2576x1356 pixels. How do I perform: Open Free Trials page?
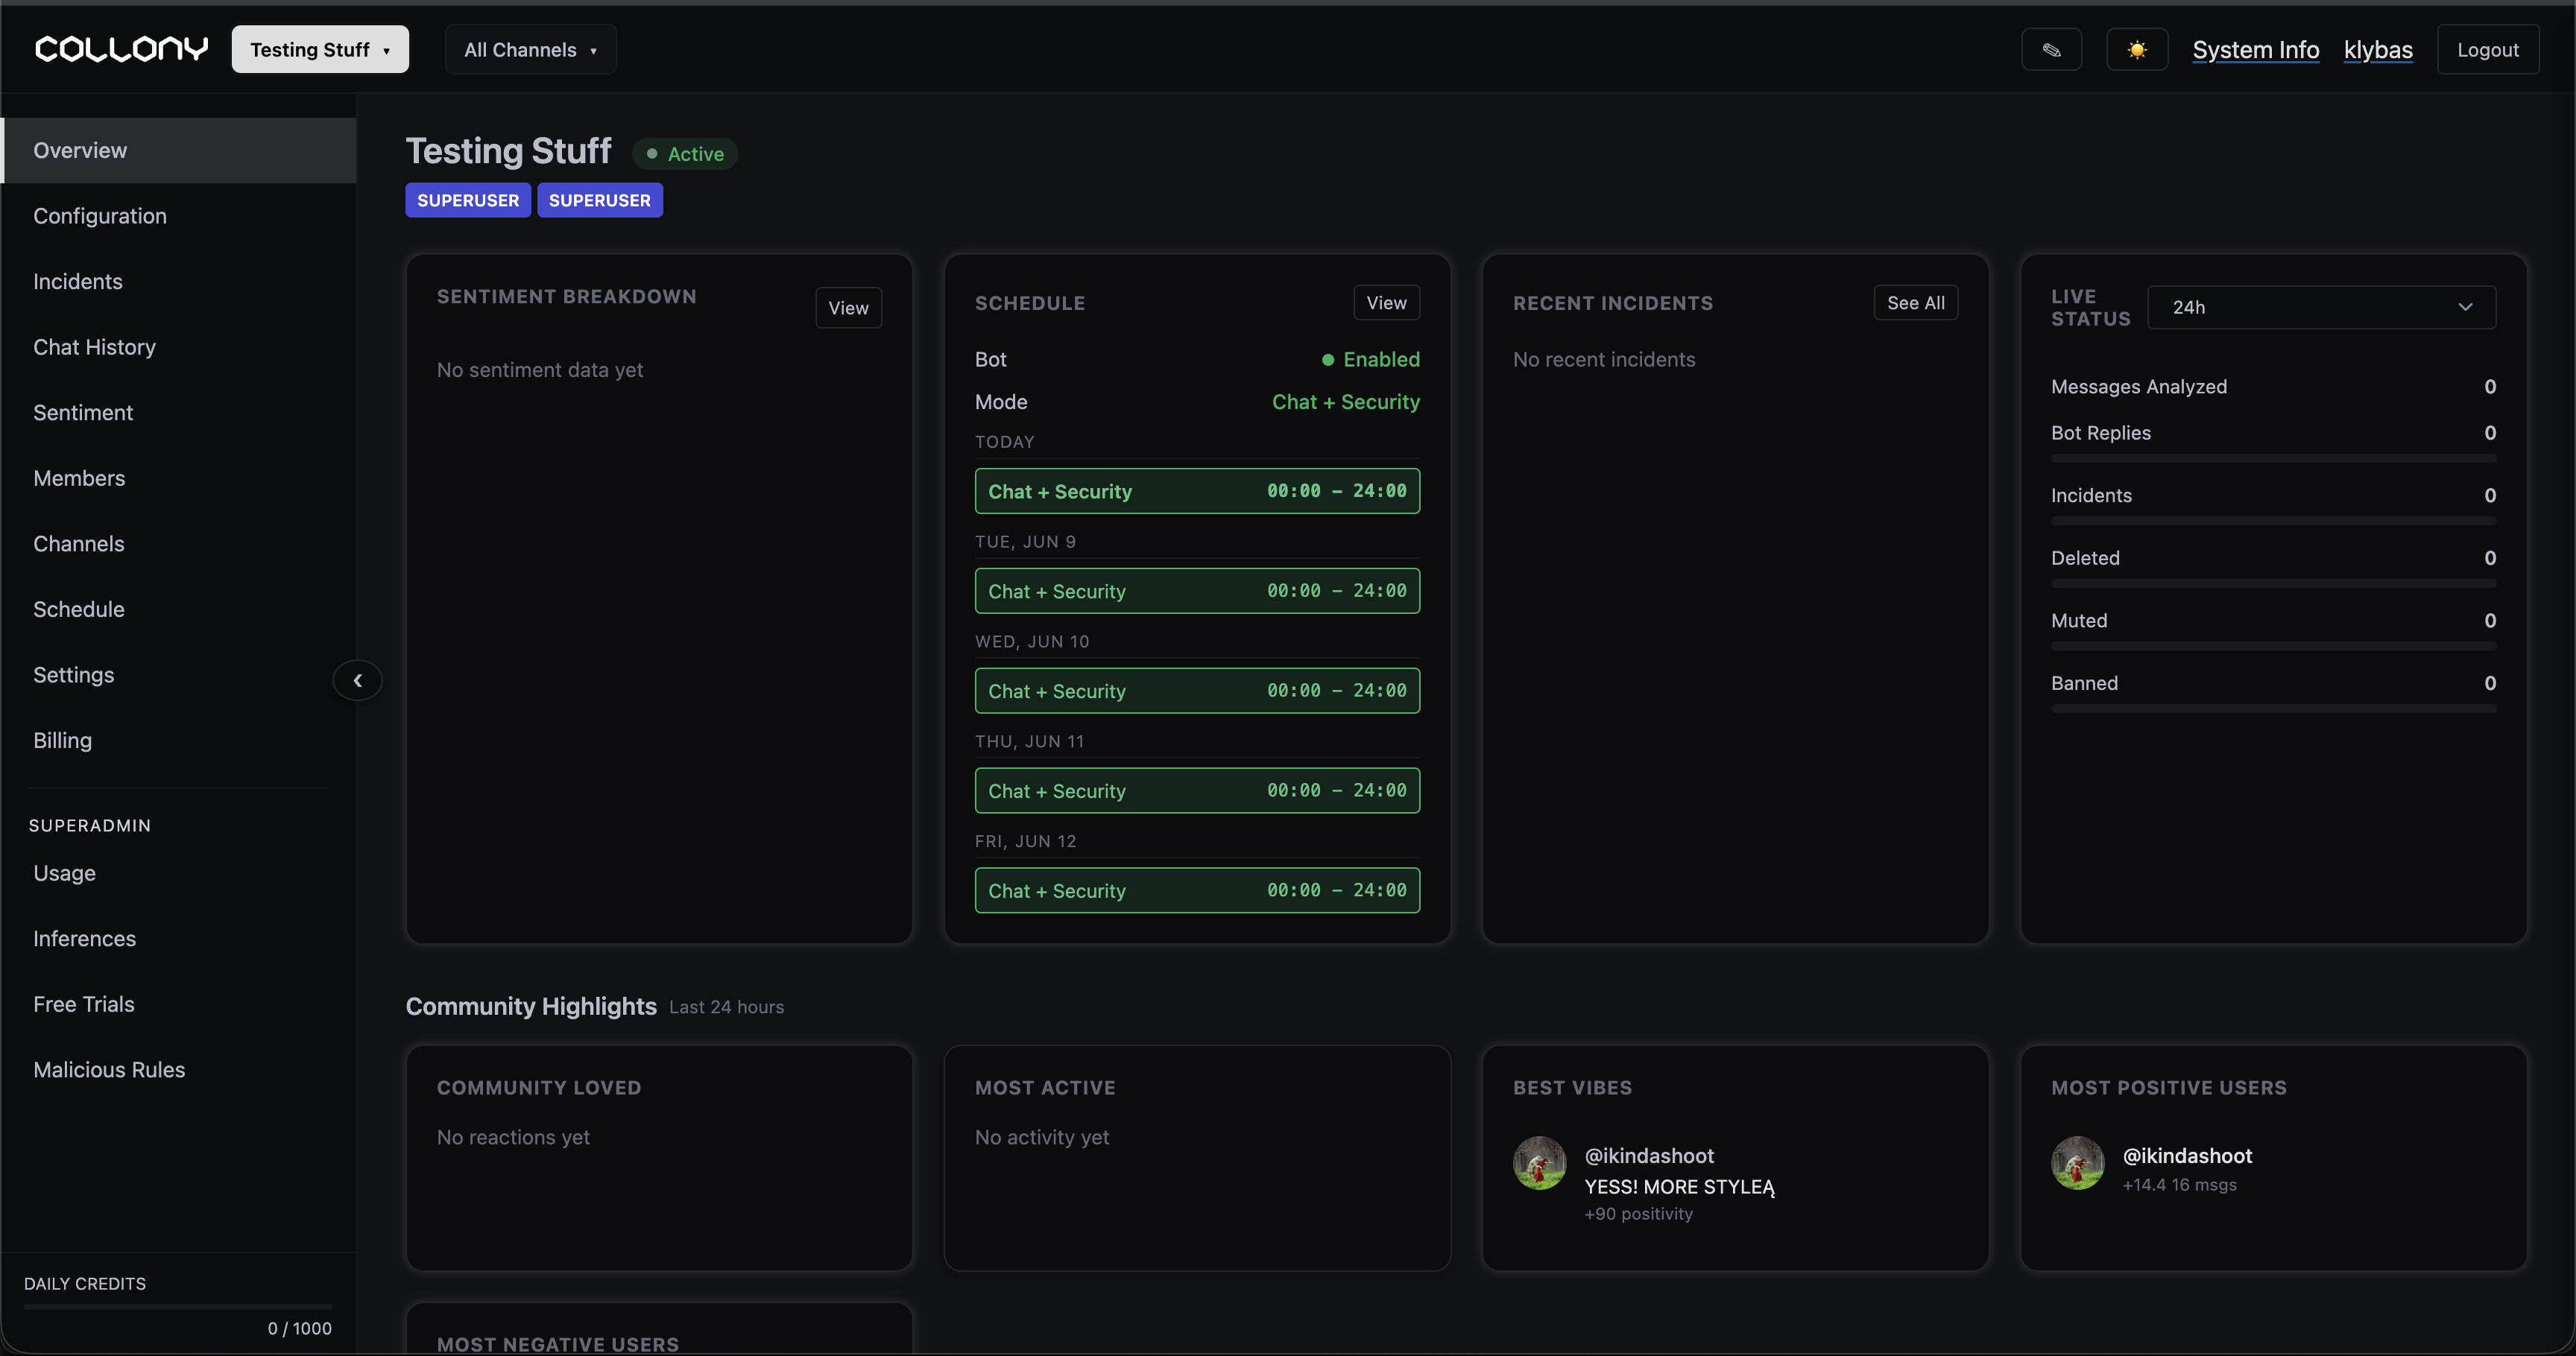pyautogui.click(x=178, y=1004)
